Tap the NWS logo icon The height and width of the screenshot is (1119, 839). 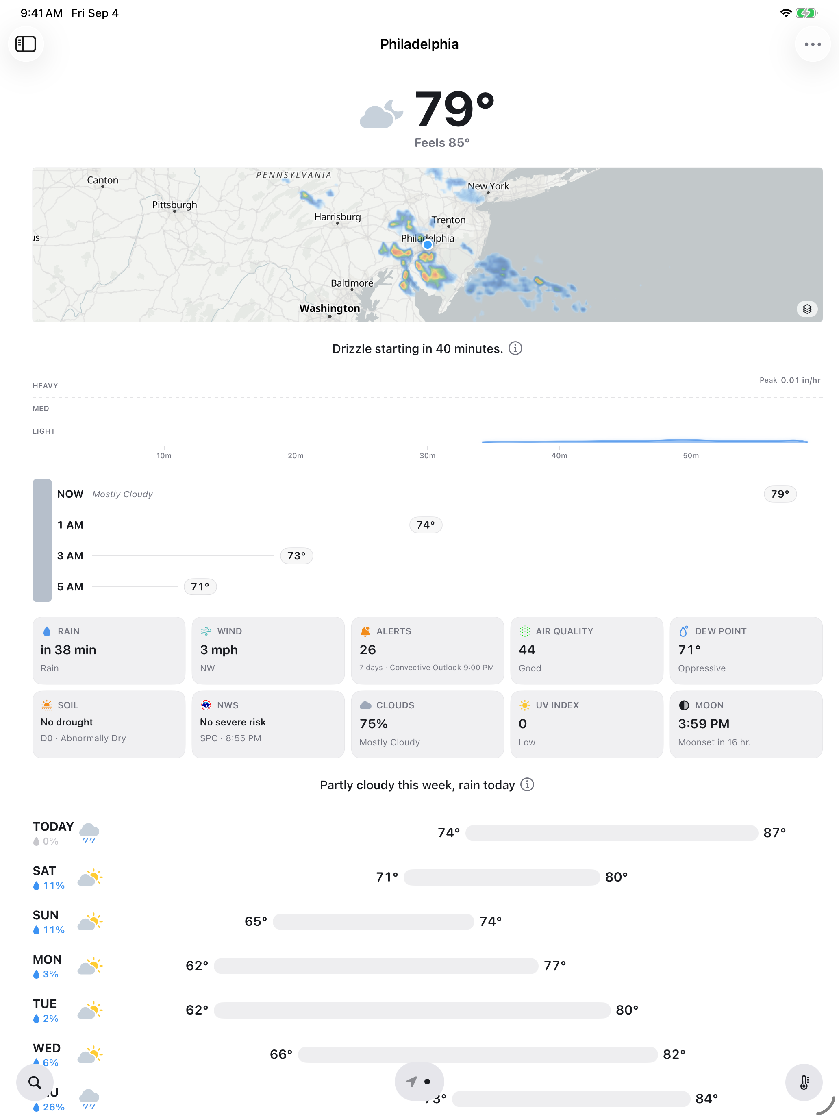coord(206,705)
